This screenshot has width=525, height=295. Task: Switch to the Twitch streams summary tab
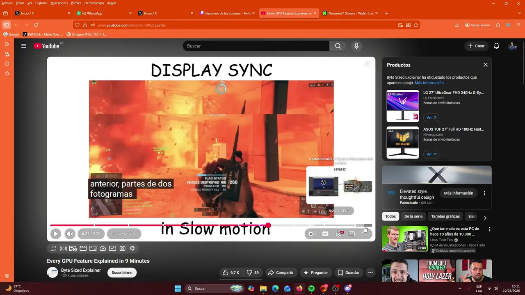227,13
